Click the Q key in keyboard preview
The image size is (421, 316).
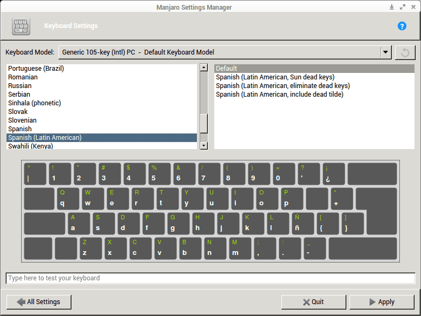point(68,199)
